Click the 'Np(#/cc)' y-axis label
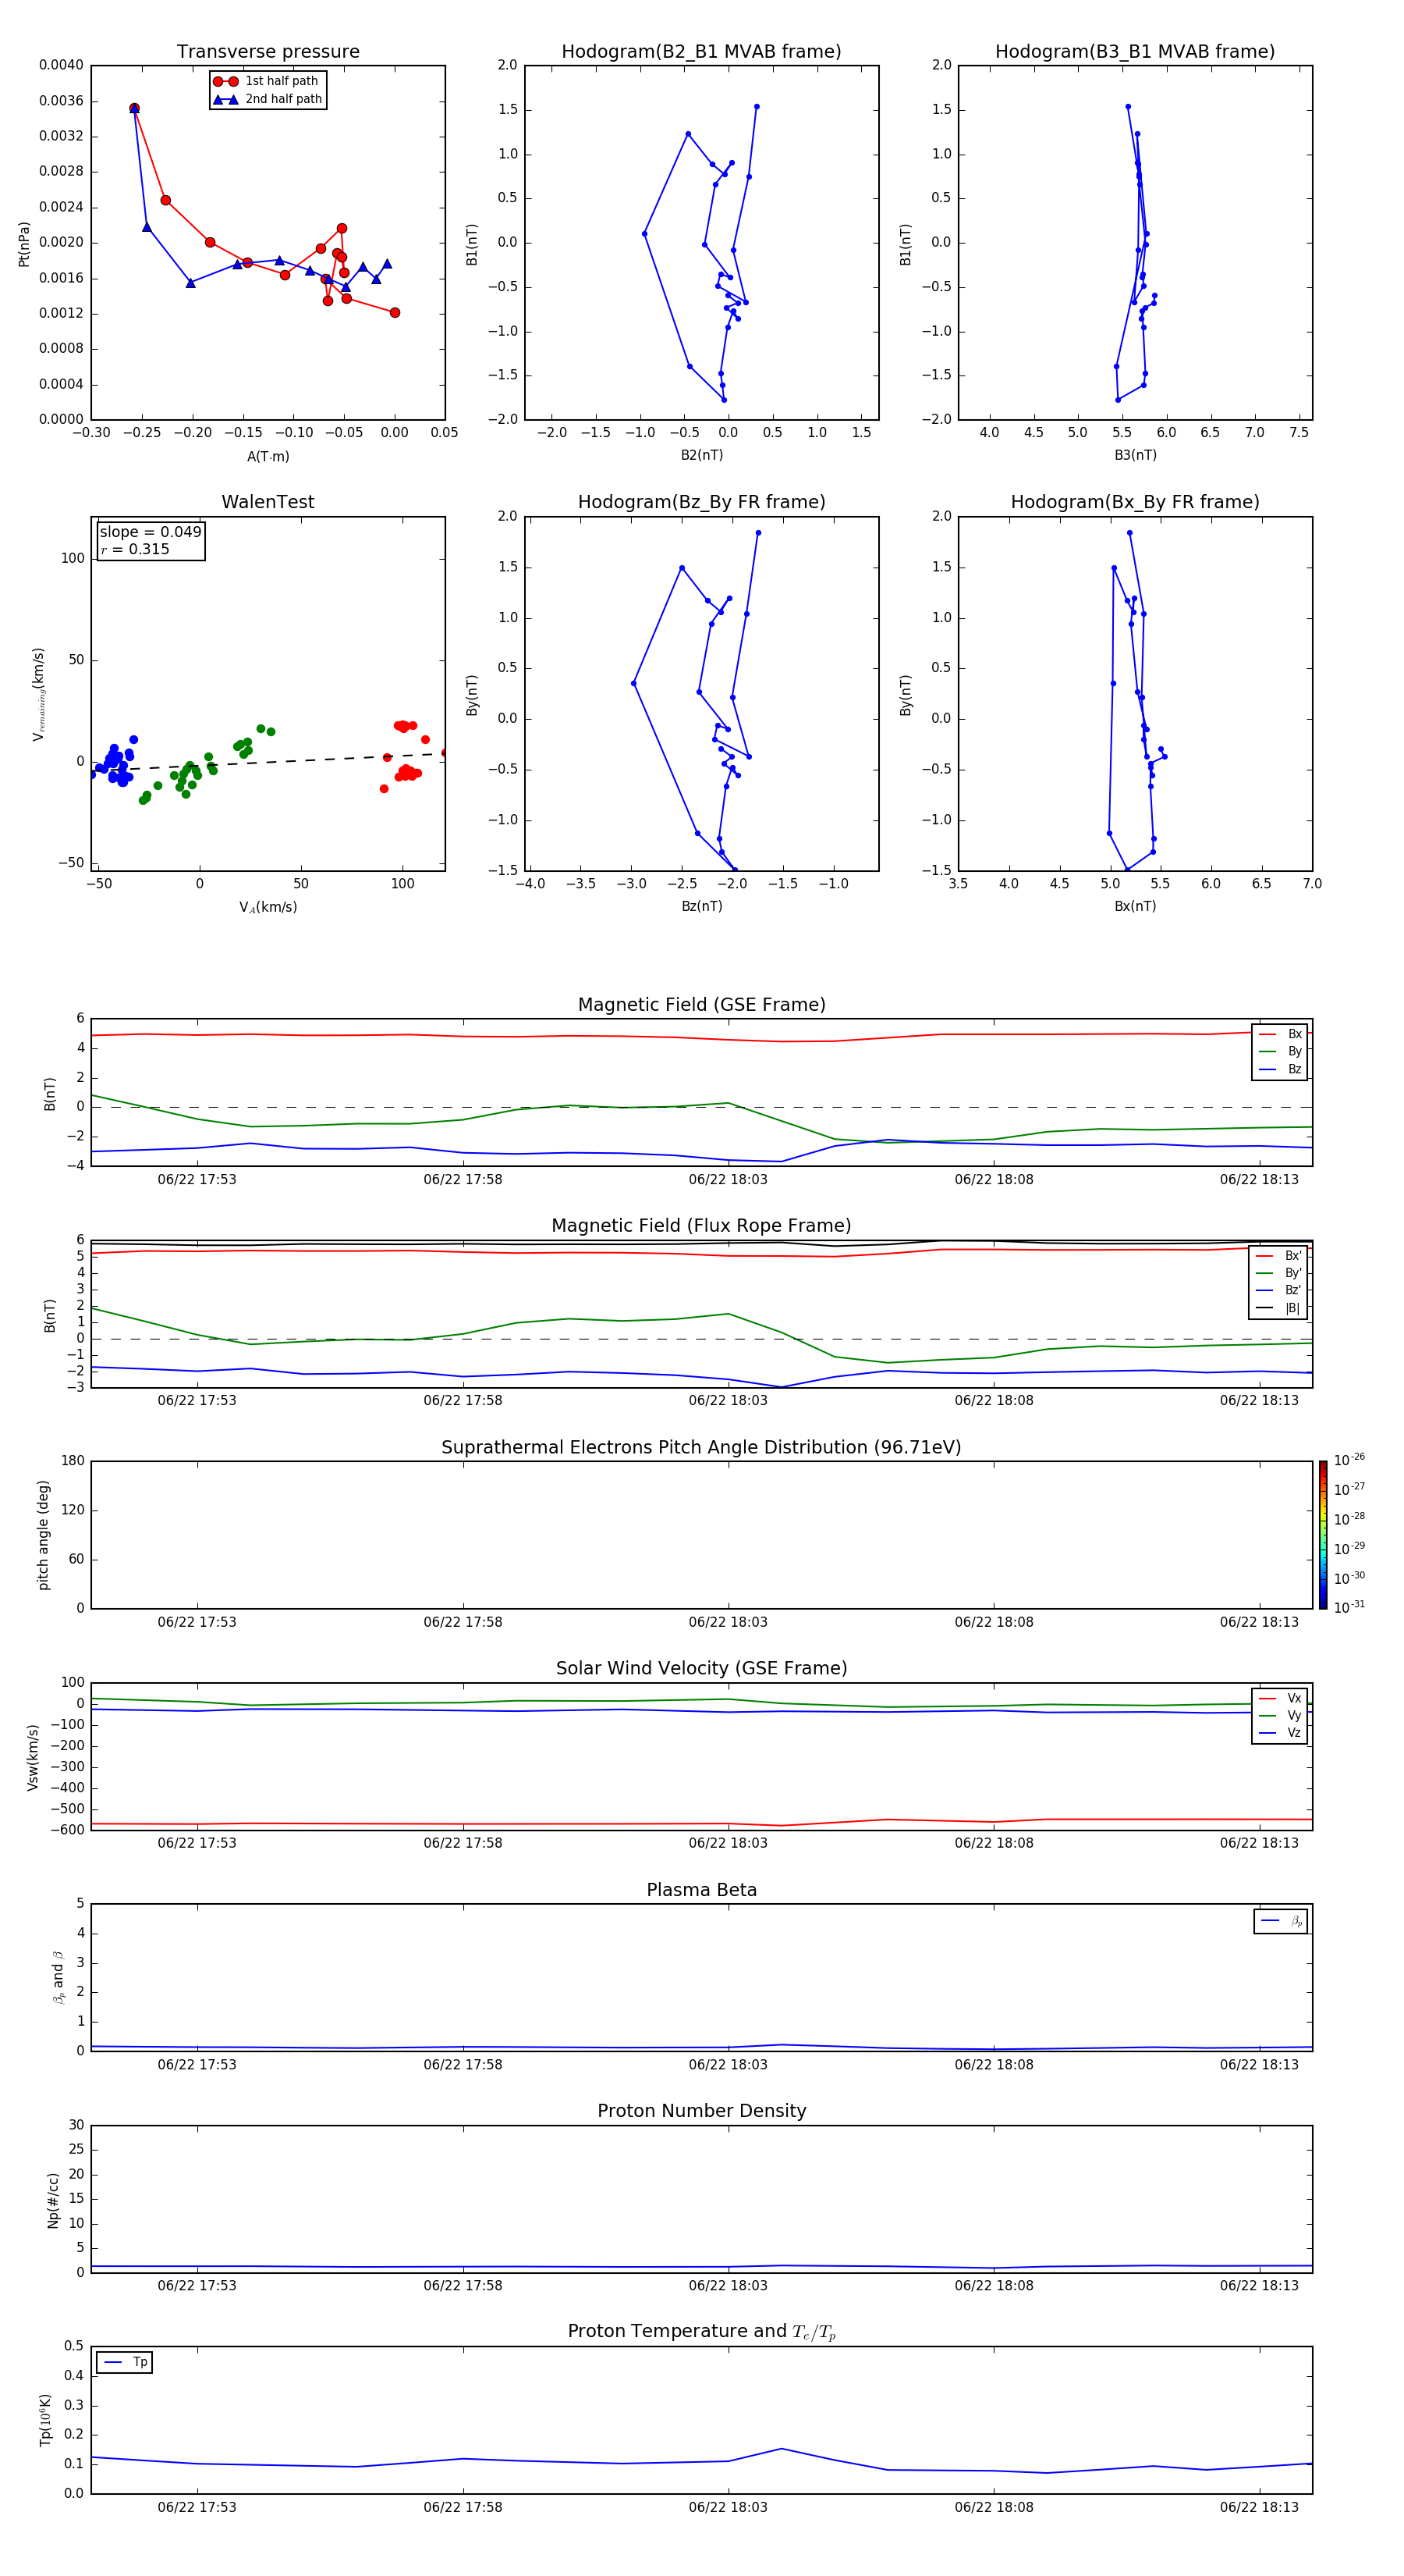 pos(53,2200)
